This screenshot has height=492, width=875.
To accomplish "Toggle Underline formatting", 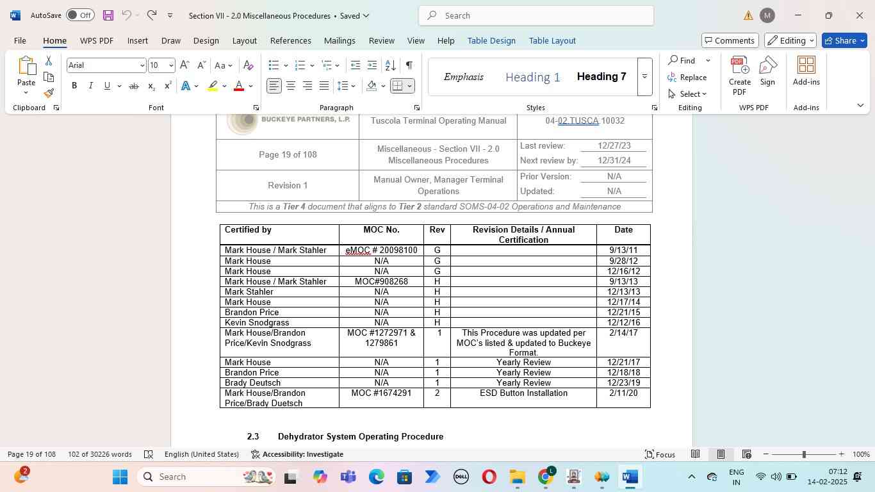I will point(107,86).
